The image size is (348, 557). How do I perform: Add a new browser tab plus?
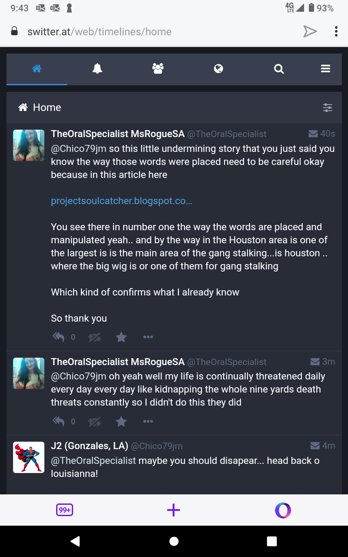point(174,510)
